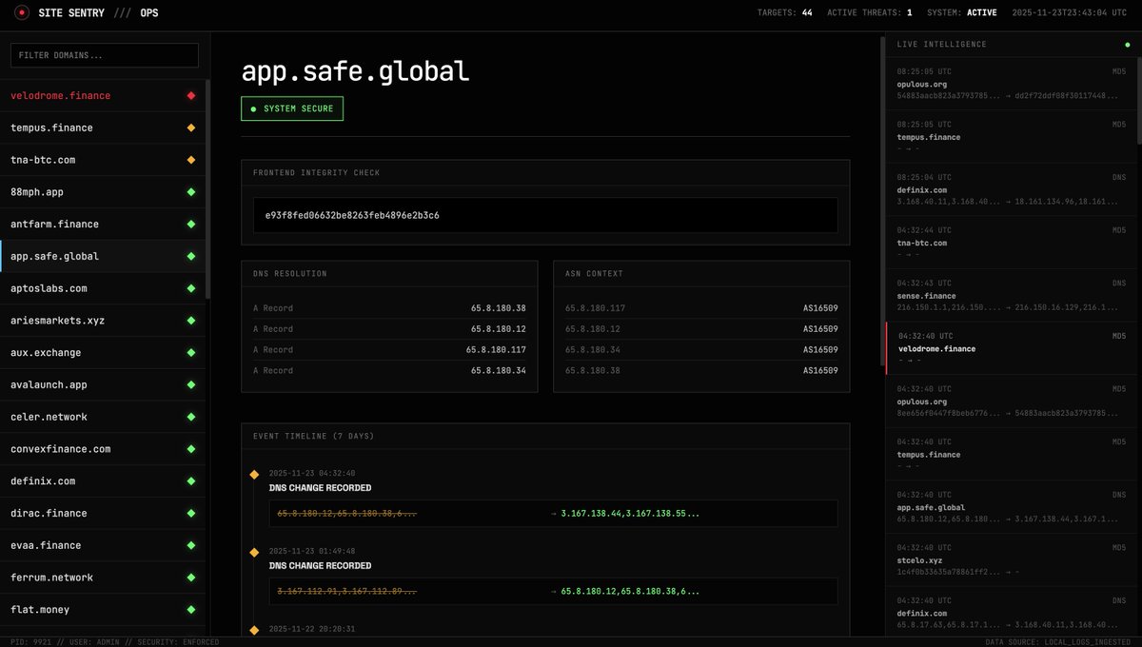Screen dimensions: 1142x647
Task: Select tempus.finance in the domain list
Action: 103,127
